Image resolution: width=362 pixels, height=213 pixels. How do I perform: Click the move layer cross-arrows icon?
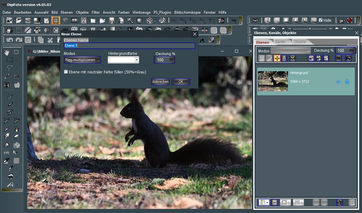point(277,58)
